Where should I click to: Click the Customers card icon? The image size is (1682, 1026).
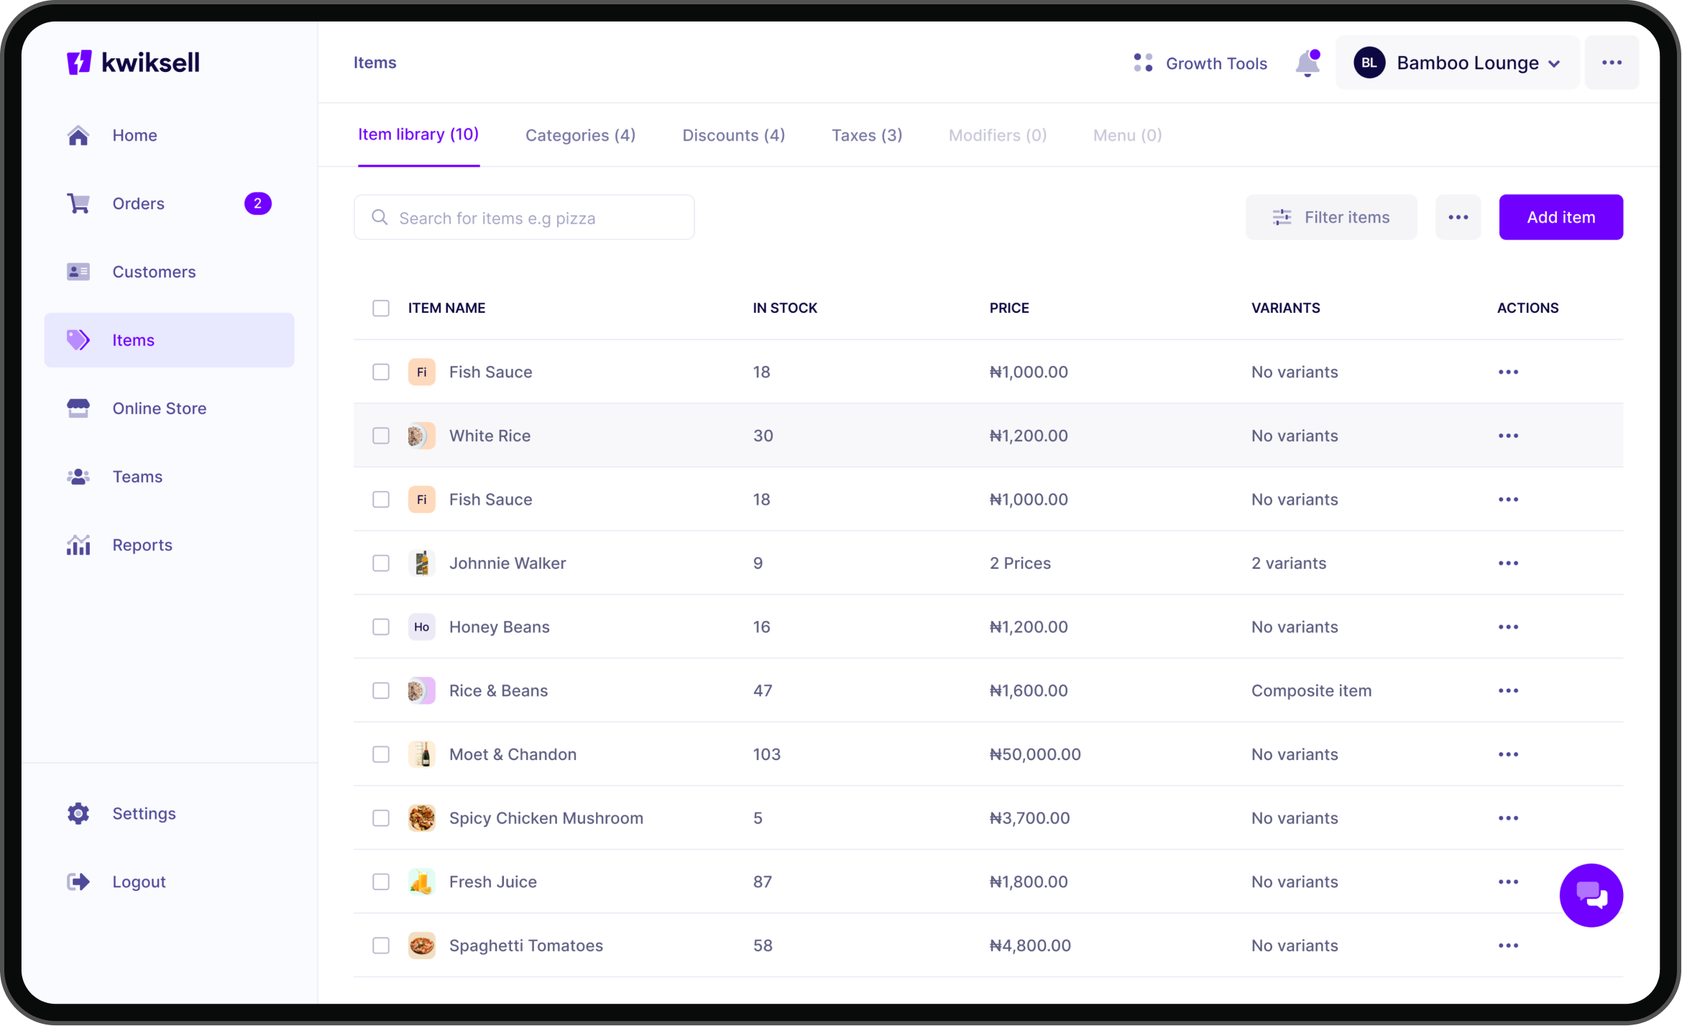coord(78,272)
